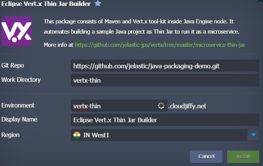This screenshot has width=263, height=166.
Task: Click the .cloudjiffy.net domain suffix
Action: [187, 106]
